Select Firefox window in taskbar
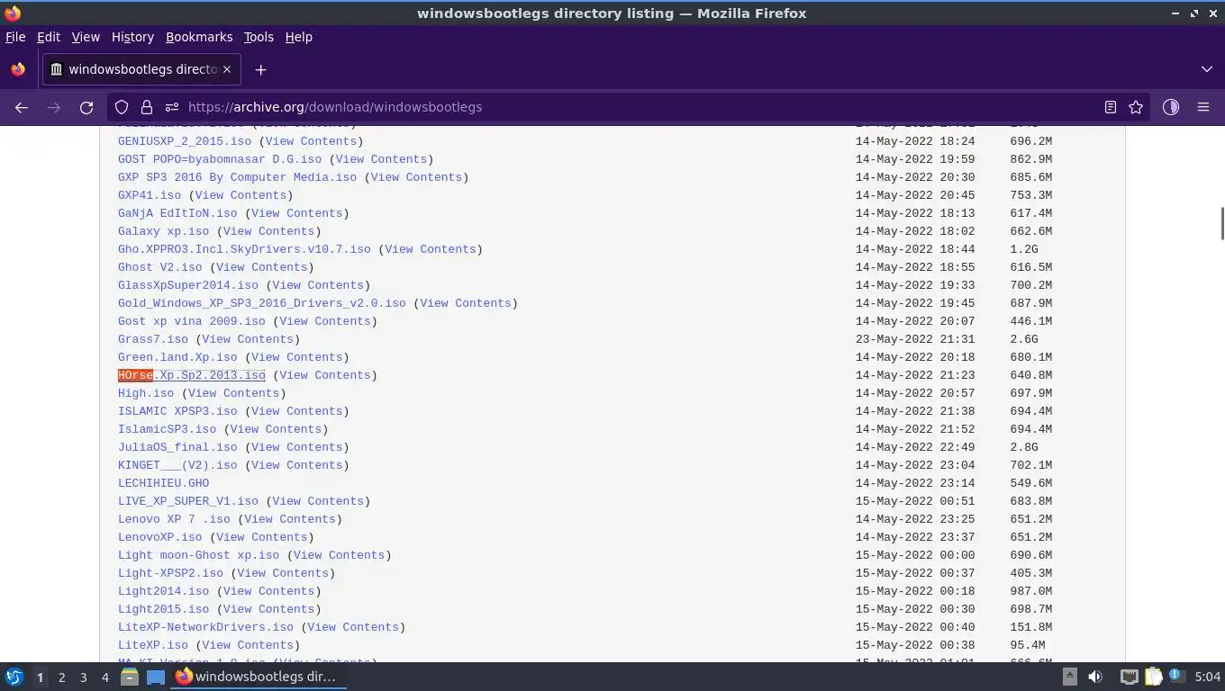1225x691 pixels. tap(259, 677)
